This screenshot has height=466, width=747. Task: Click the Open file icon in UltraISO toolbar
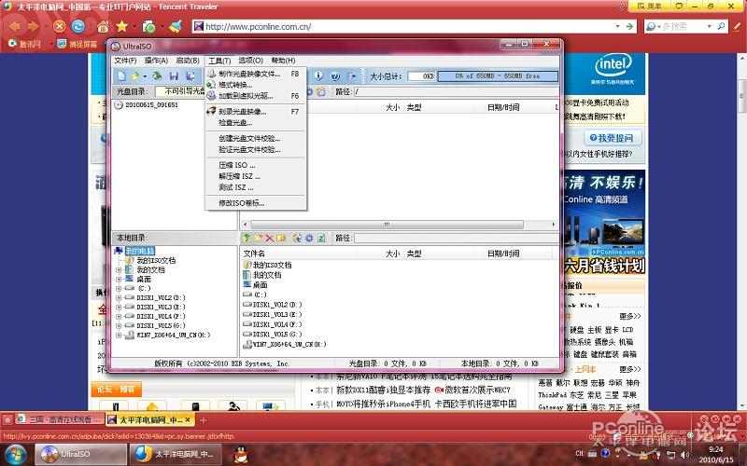[135, 76]
